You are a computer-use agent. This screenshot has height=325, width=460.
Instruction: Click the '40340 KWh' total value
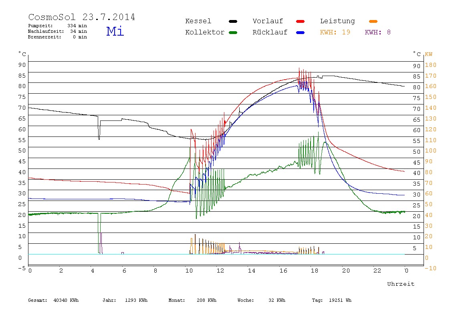click(66, 300)
